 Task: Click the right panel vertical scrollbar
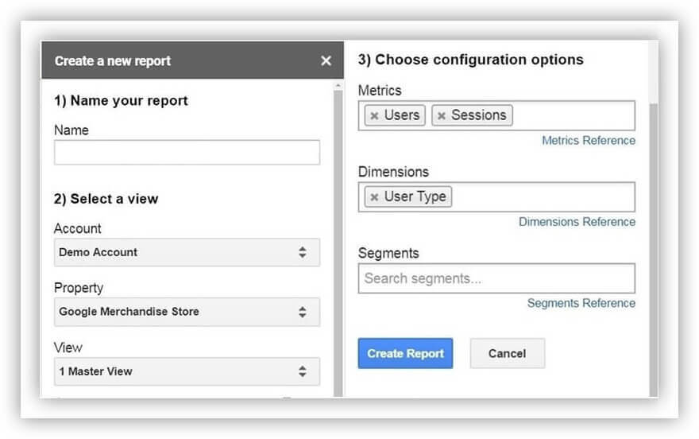coord(654,250)
